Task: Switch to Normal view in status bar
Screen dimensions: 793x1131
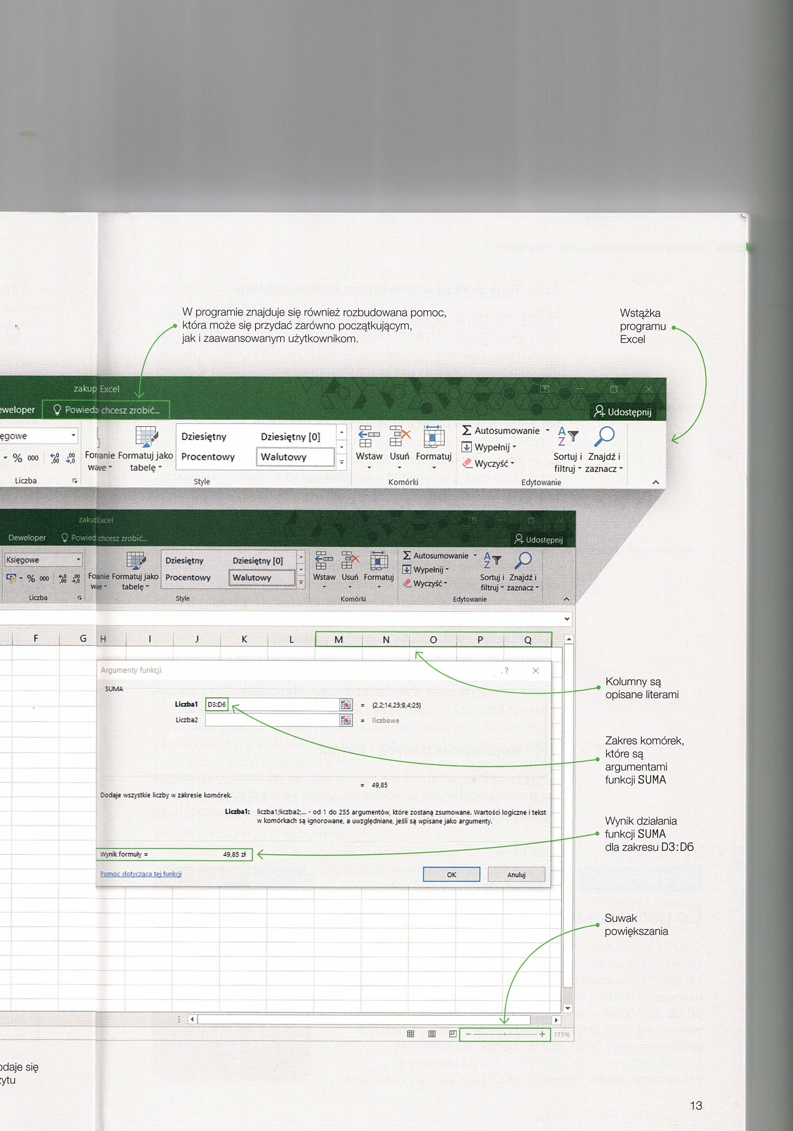Action: [x=410, y=1034]
